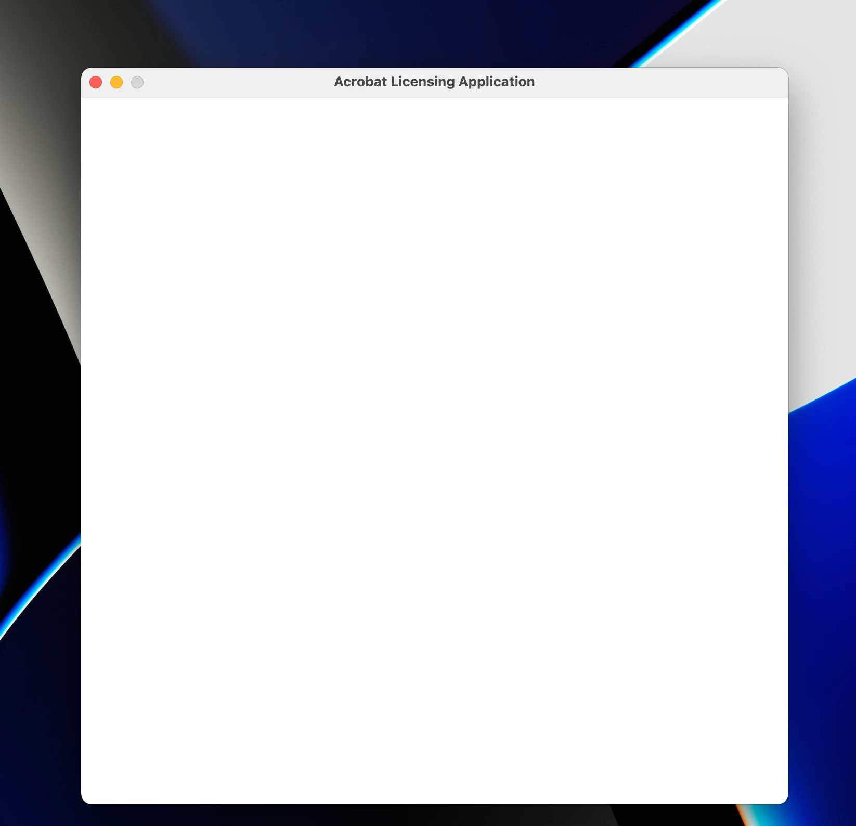
Task: Click the window title 'Acrobat Licensing Application'
Action: pyautogui.click(x=434, y=82)
